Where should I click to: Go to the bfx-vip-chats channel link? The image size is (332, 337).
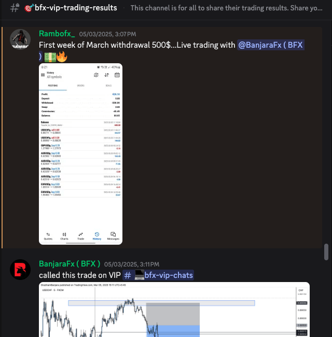pyautogui.click(x=158, y=275)
